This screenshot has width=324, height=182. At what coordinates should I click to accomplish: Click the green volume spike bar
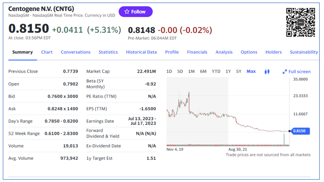284,140
